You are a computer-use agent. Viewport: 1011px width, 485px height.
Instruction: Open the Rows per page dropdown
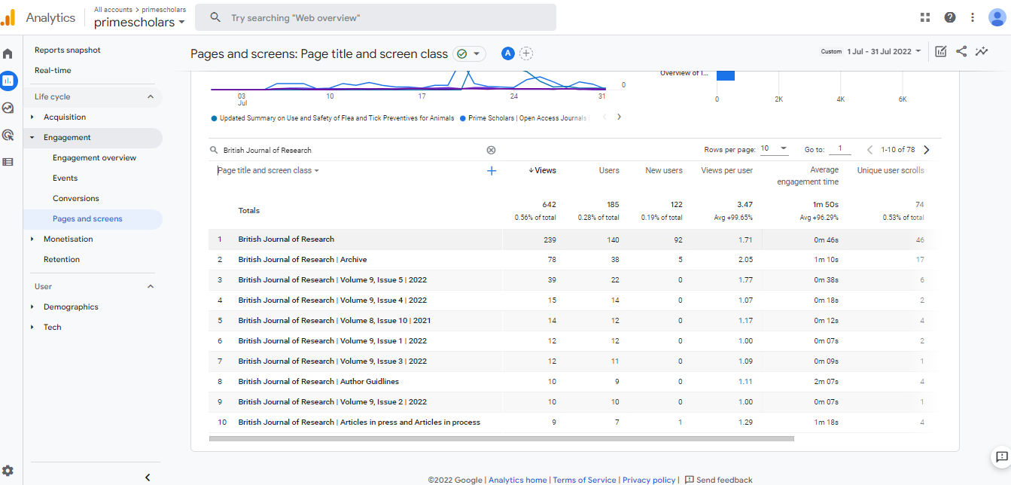click(x=774, y=149)
